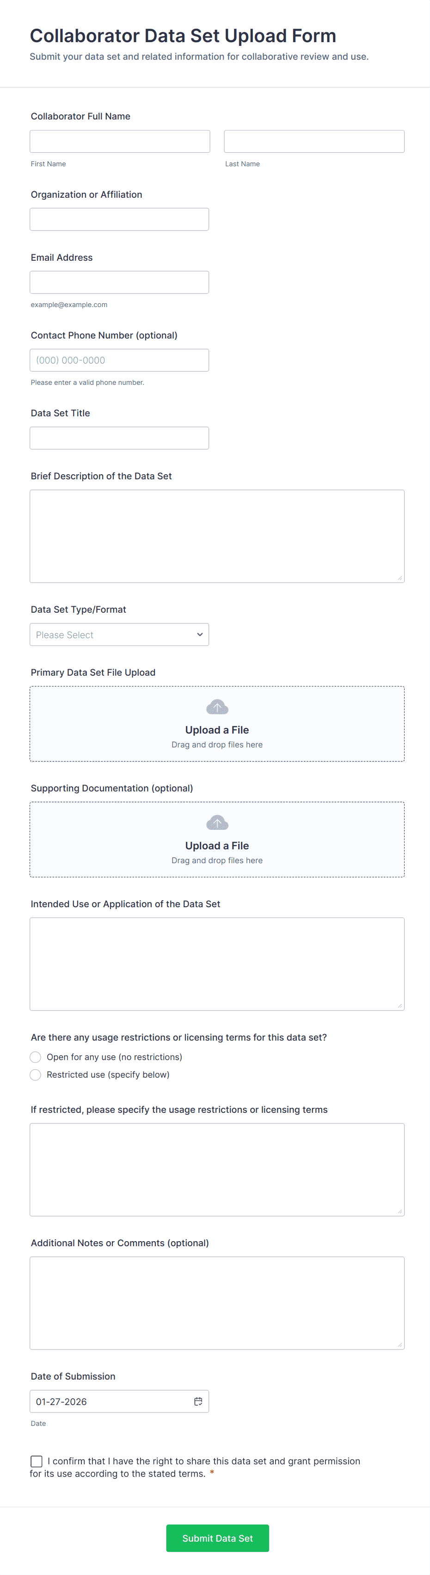Viewport: 430px width, 1575px height.
Task: Click the Email Address input field
Action: [119, 282]
